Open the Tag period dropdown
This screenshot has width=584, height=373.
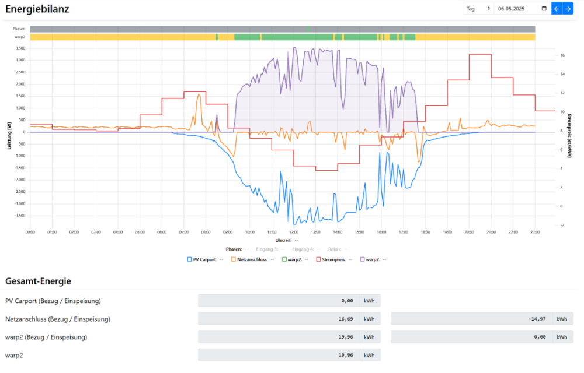tap(478, 9)
